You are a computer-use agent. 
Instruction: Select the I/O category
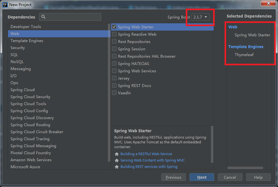coord(58,76)
